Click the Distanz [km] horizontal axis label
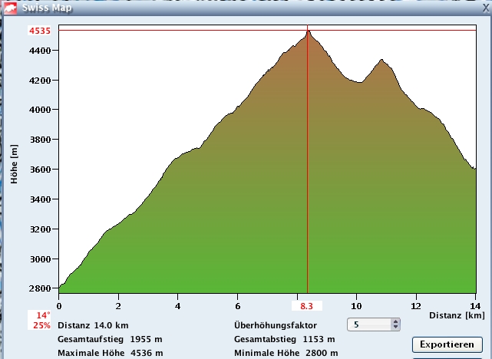 [456, 315]
